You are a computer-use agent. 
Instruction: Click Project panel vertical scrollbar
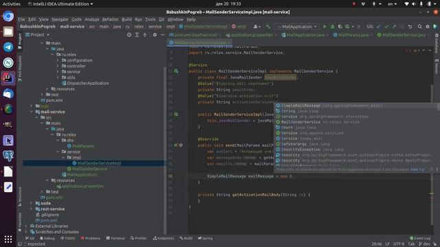tap(165, 150)
